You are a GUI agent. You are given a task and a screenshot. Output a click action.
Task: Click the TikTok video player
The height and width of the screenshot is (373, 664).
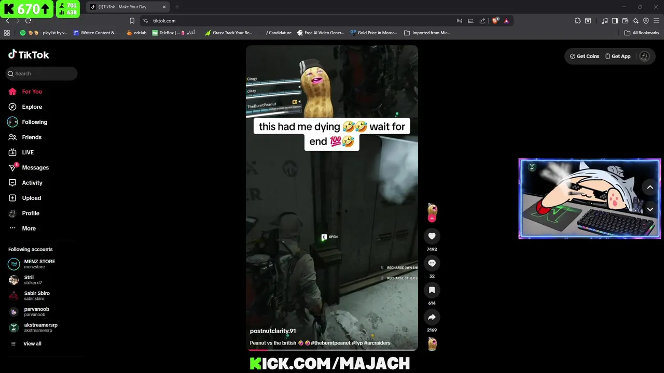coord(332,198)
